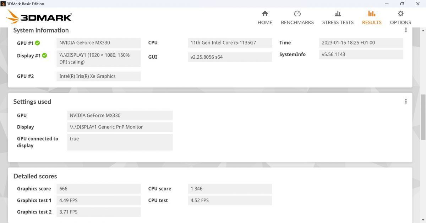Screen dimensions: 426x223
Task: Click the green check next to GPU #1
Action: 37,43
